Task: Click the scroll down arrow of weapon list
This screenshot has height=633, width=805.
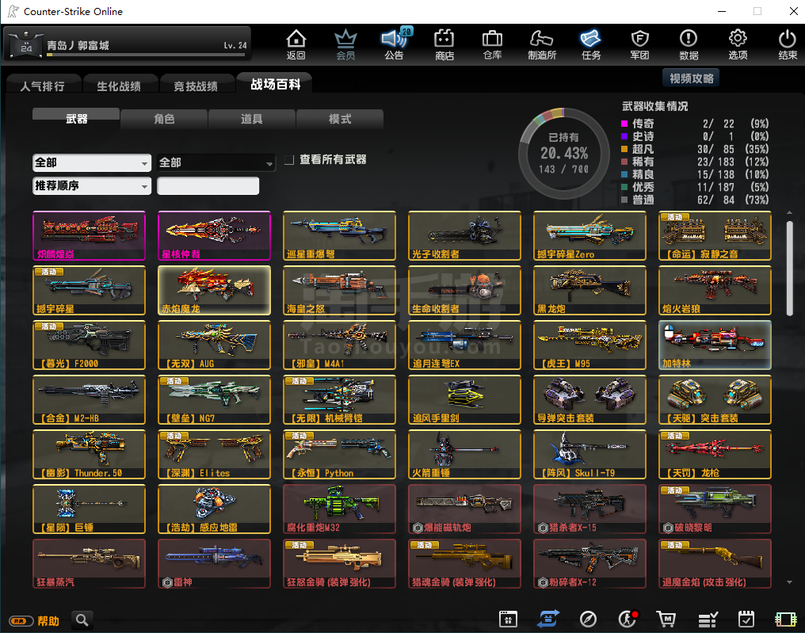Action: click(x=790, y=582)
